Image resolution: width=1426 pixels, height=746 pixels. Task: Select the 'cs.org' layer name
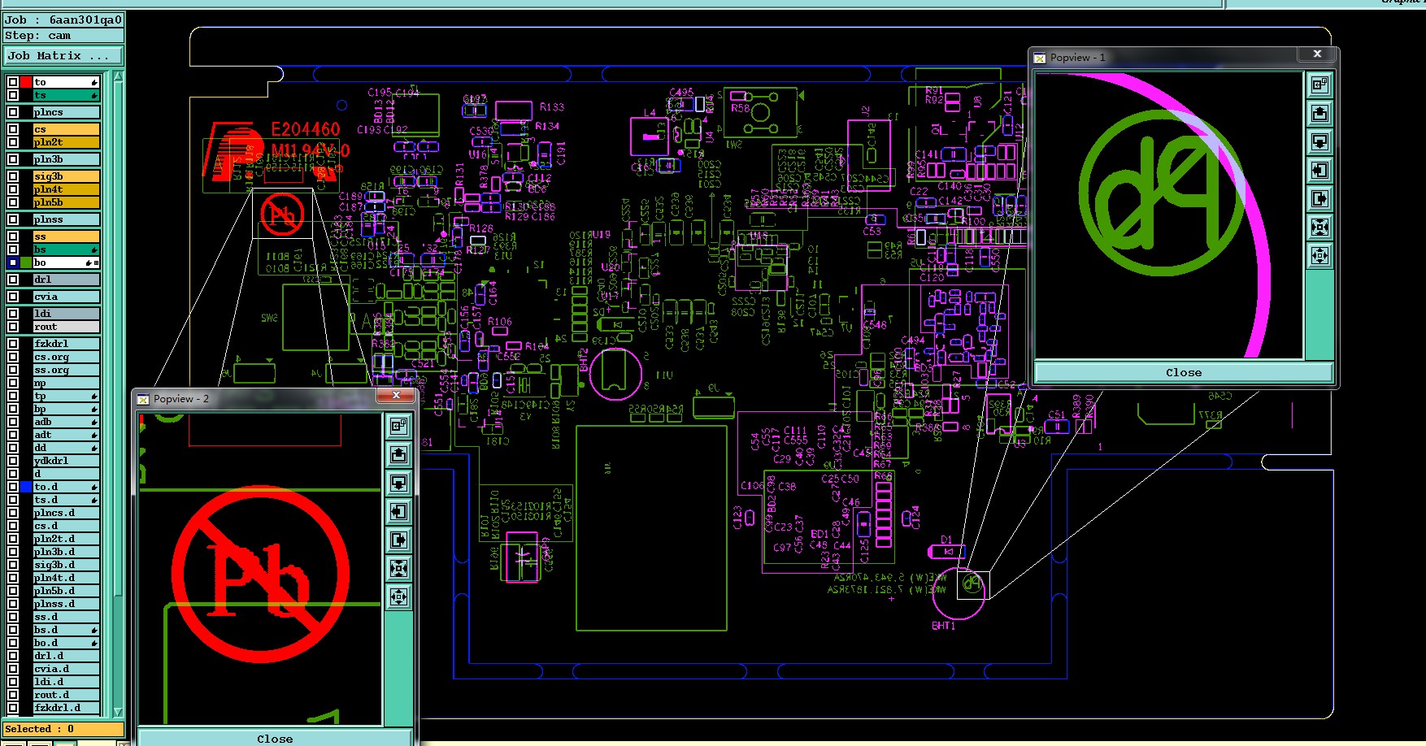[66, 357]
